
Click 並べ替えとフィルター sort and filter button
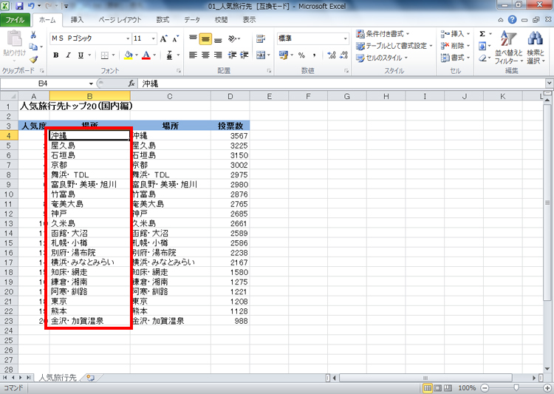click(509, 48)
